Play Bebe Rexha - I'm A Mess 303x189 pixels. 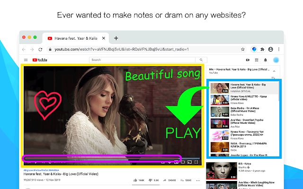pos(244,112)
